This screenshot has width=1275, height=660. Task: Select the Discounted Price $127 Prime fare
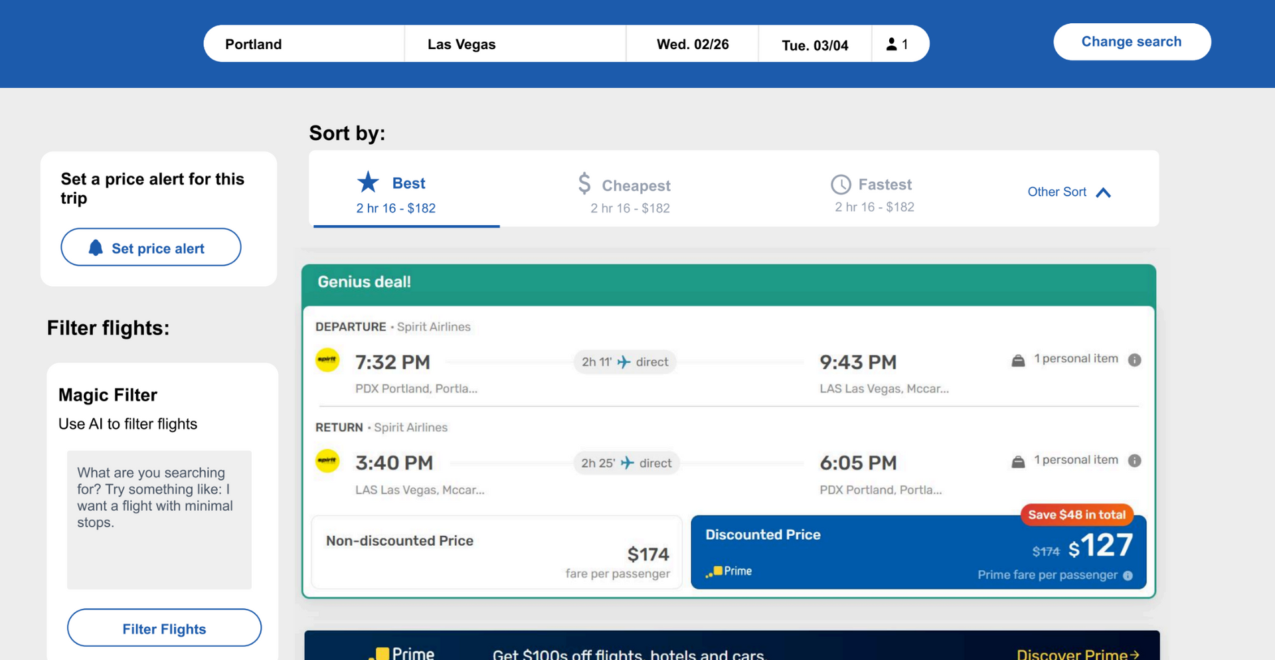pyautogui.click(x=918, y=552)
